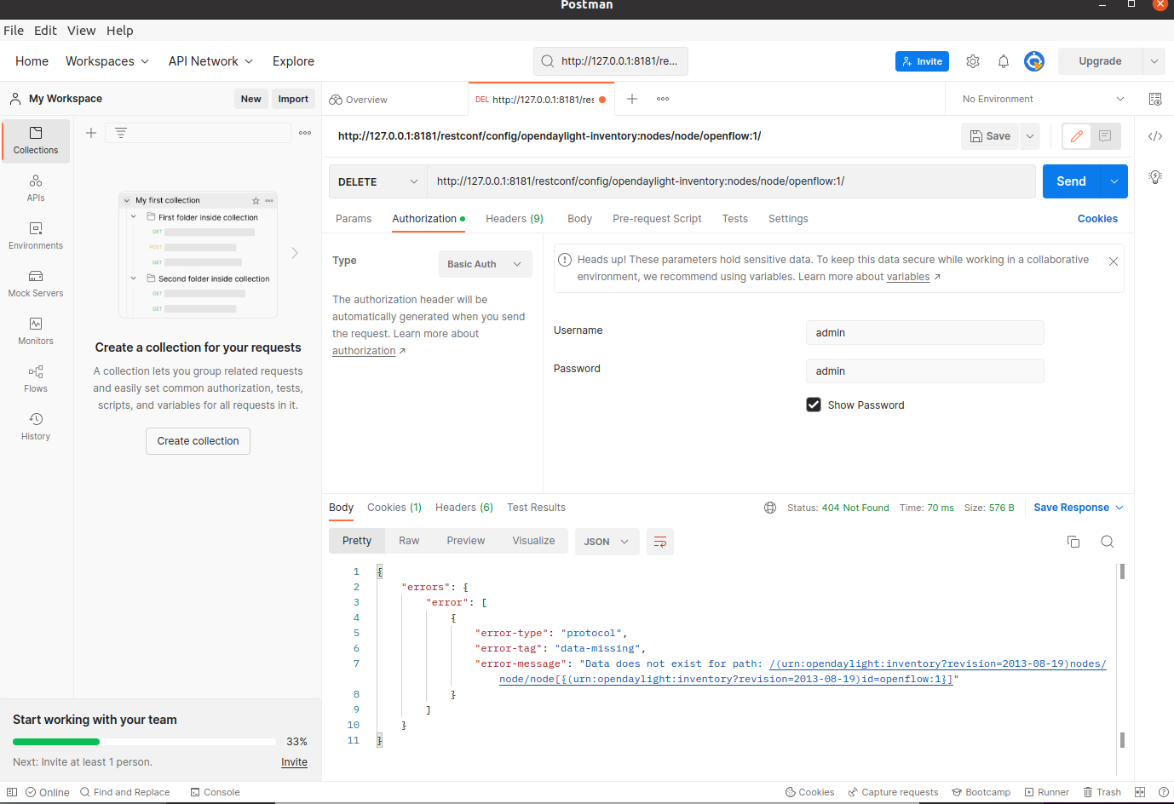Click the Create collection button

click(198, 441)
